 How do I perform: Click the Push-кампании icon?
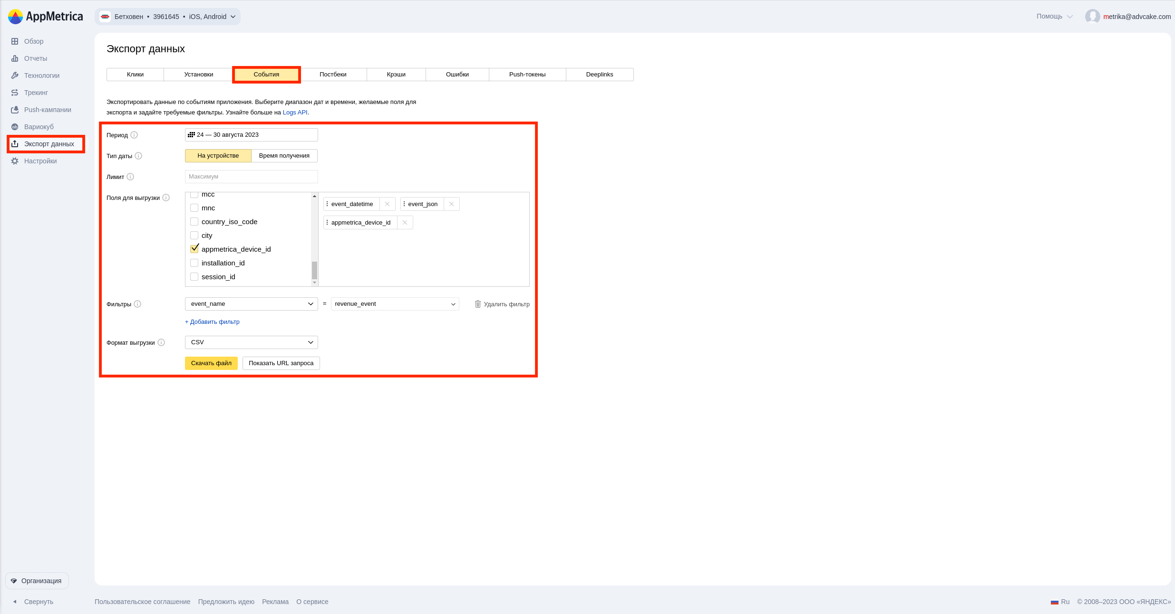click(x=15, y=110)
